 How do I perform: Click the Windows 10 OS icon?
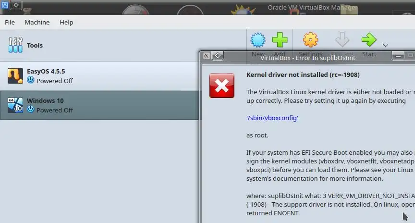(x=15, y=105)
